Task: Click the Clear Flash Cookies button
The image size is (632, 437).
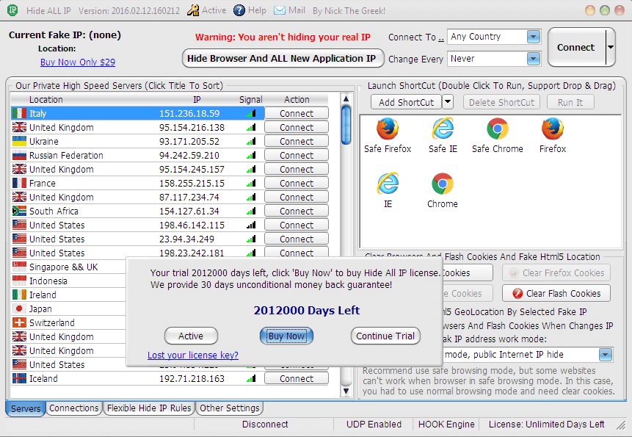Action: coord(556,294)
